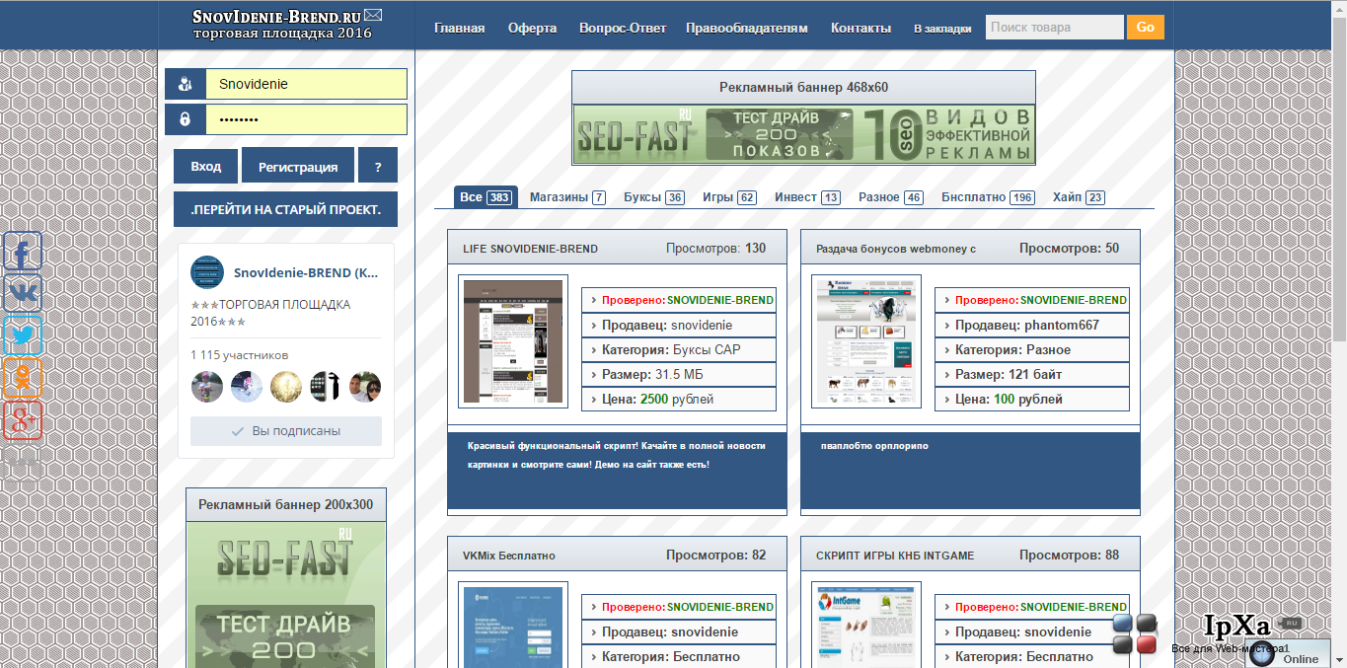Click the Продавец: phantom667 row
The image size is (1347, 668).
click(x=1032, y=325)
